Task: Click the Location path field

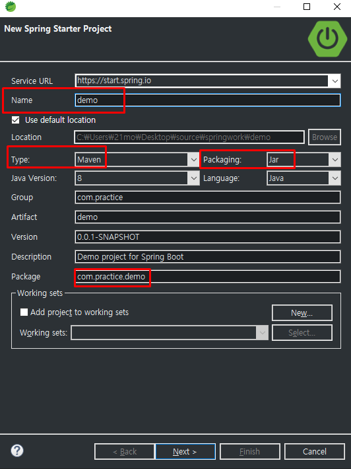Action: click(189, 137)
